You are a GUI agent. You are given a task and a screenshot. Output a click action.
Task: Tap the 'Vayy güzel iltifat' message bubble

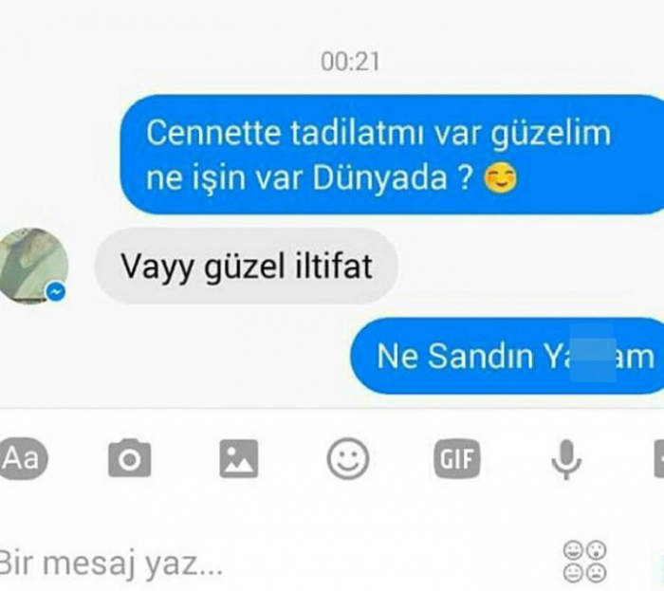tap(247, 266)
